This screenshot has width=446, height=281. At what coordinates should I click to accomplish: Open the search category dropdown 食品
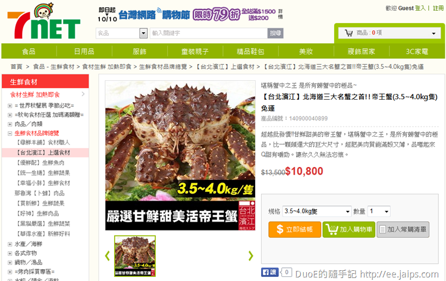(121, 33)
